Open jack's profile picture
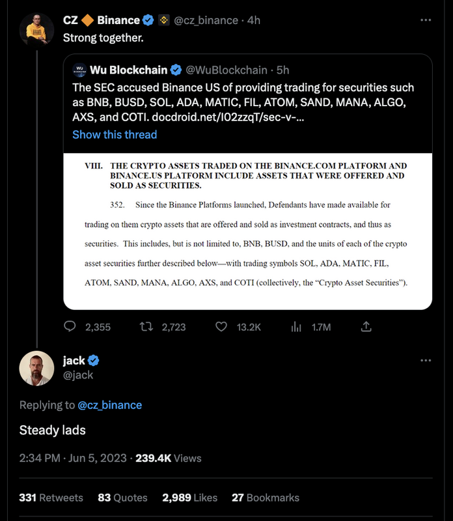This screenshot has height=521, width=453. coord(36,369)
